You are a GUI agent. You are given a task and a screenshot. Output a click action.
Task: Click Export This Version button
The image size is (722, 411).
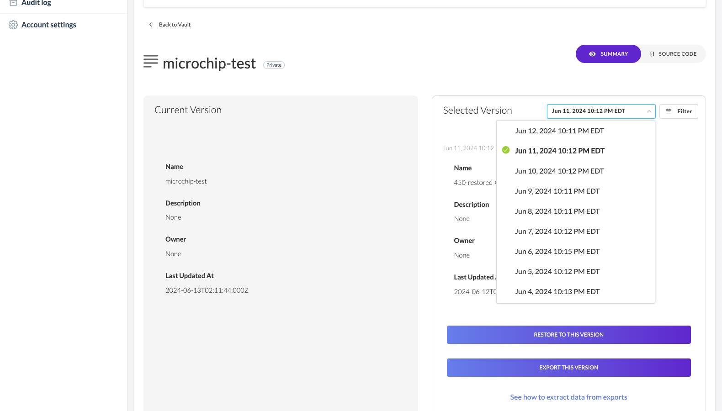[568, 368]
